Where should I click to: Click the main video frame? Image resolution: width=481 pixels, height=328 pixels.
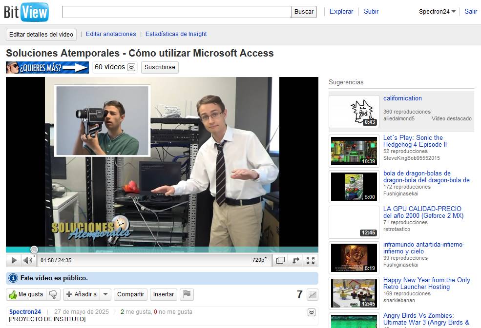(162, 162)
